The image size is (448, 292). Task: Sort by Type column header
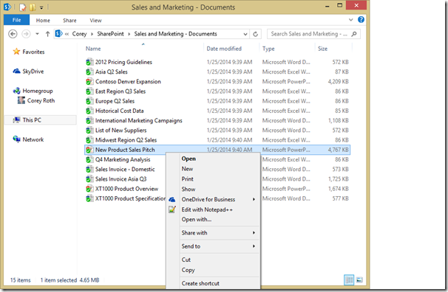(268, 49)
